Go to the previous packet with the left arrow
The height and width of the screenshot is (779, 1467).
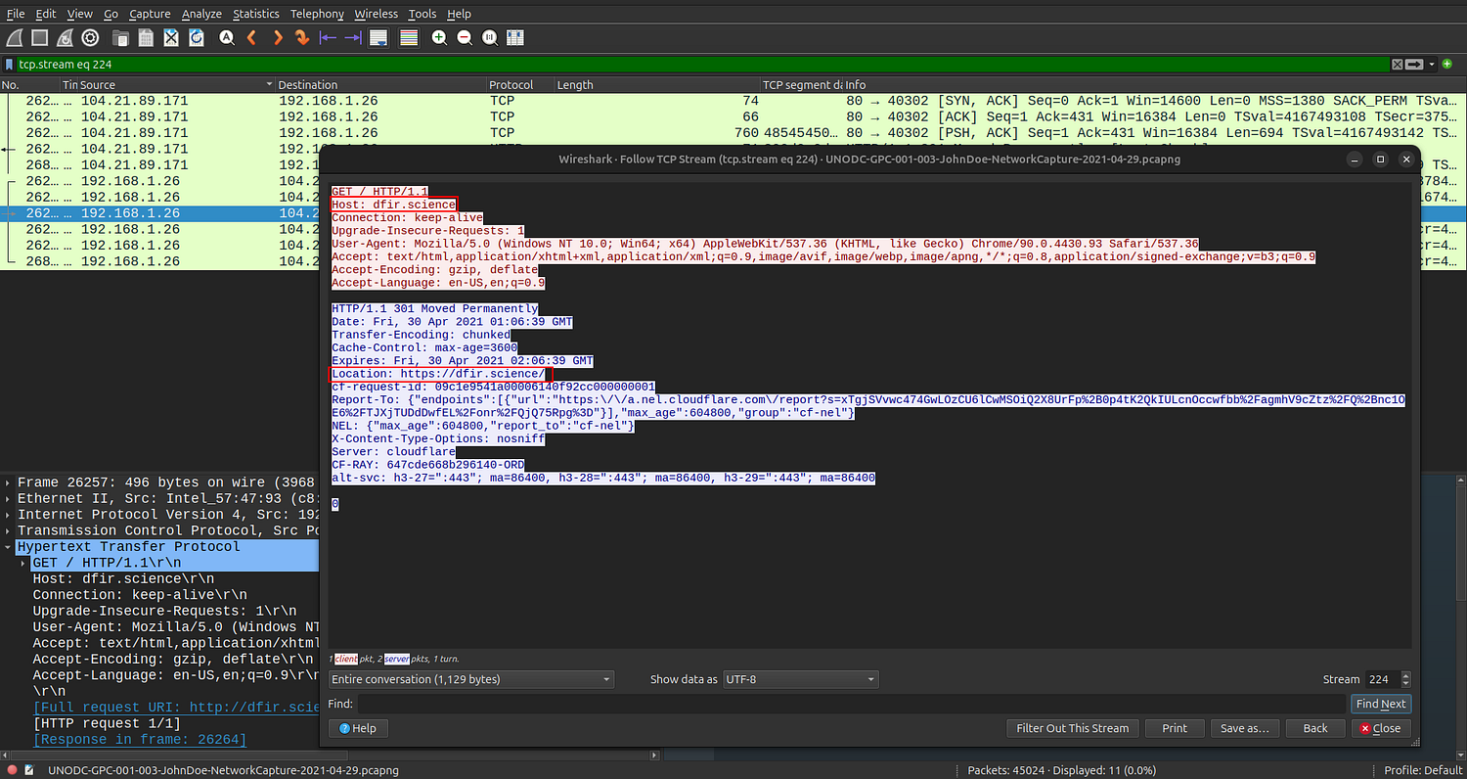tap(252, 38)
